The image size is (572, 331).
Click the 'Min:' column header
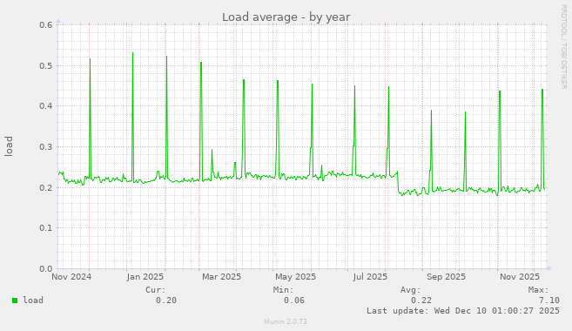pyautogui.click(x=284, y=290)
